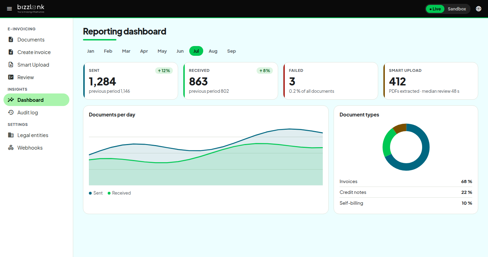
Task: Click the 12% increase badge
Action: (164, 70)
